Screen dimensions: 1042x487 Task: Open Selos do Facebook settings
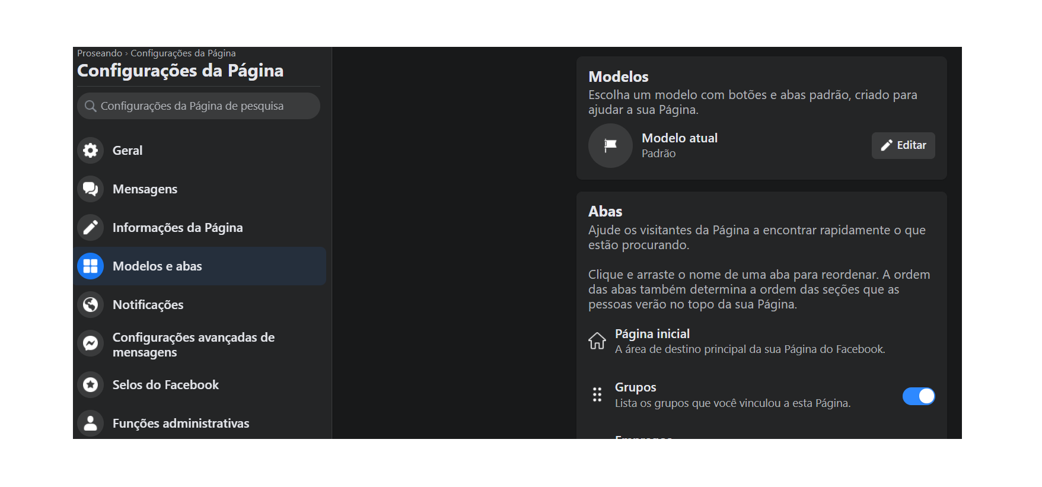coord(199,384)
